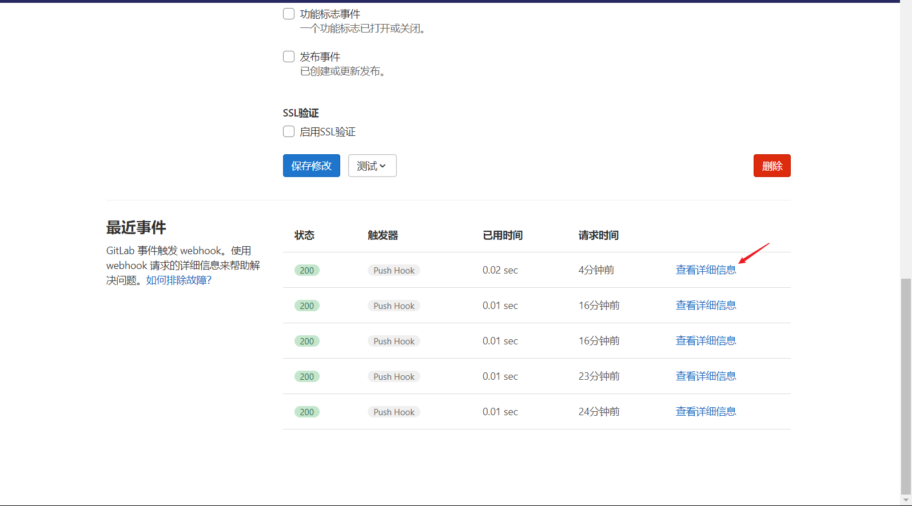Image resolution: width=912 pixels, height=506 pixels.
Task: Click the 200 status badge in the 4分钟前 row
Action: tap(307, 270)
